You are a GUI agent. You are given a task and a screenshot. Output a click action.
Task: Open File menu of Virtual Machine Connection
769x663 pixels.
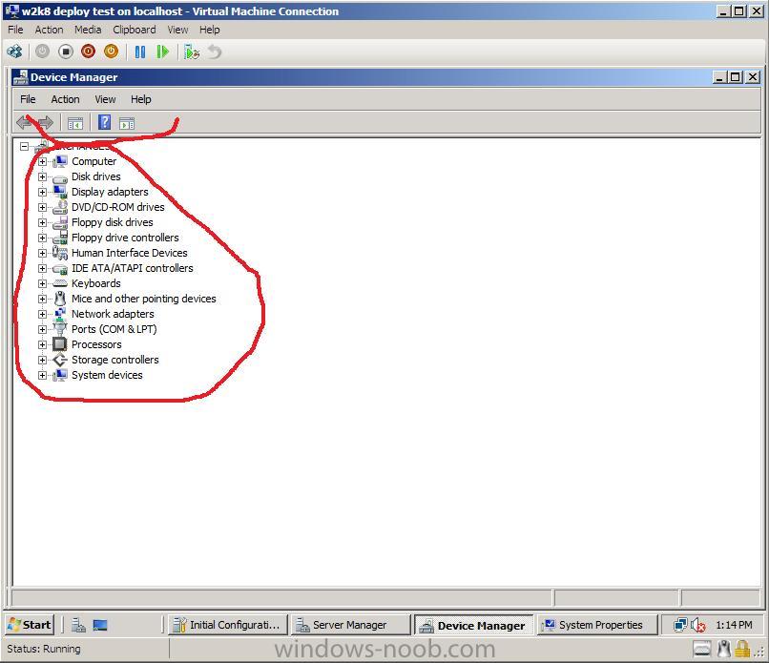pyautogui.click(x=15, y=30)
